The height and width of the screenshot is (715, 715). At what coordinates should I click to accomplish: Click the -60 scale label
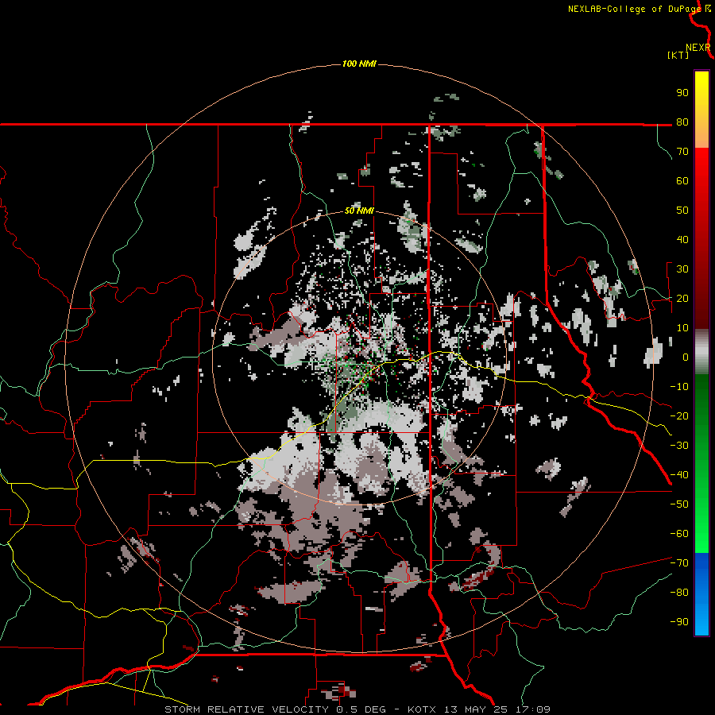[x=679, y=534]
